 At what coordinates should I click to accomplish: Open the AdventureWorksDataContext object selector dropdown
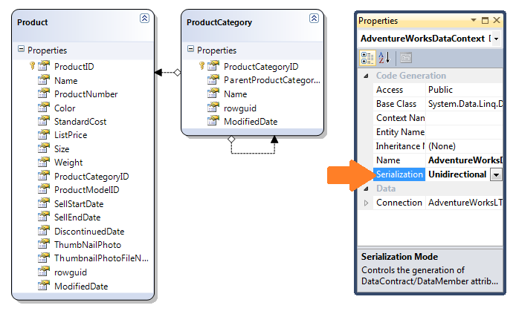coord(496,39)
